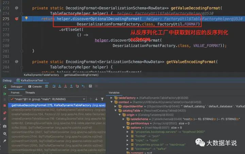Click the Step Out icon
Viewport: 245px width, 154px height.
point(71,86)
